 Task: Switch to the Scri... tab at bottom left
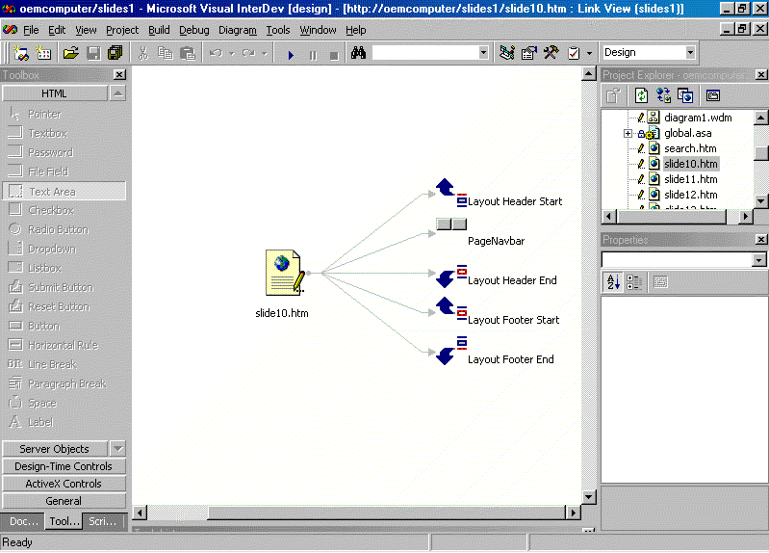coord(103,521)
